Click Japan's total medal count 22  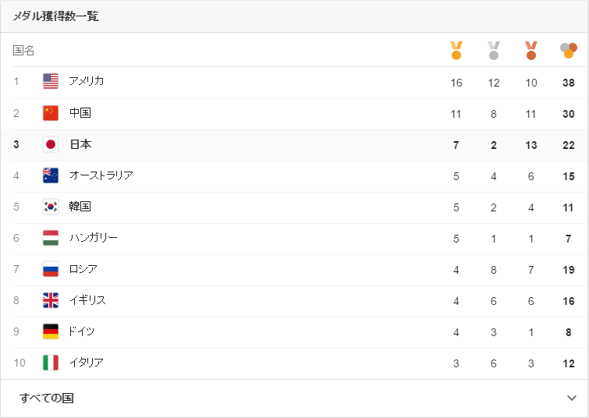pyautogui.click(x=569, y=145)
